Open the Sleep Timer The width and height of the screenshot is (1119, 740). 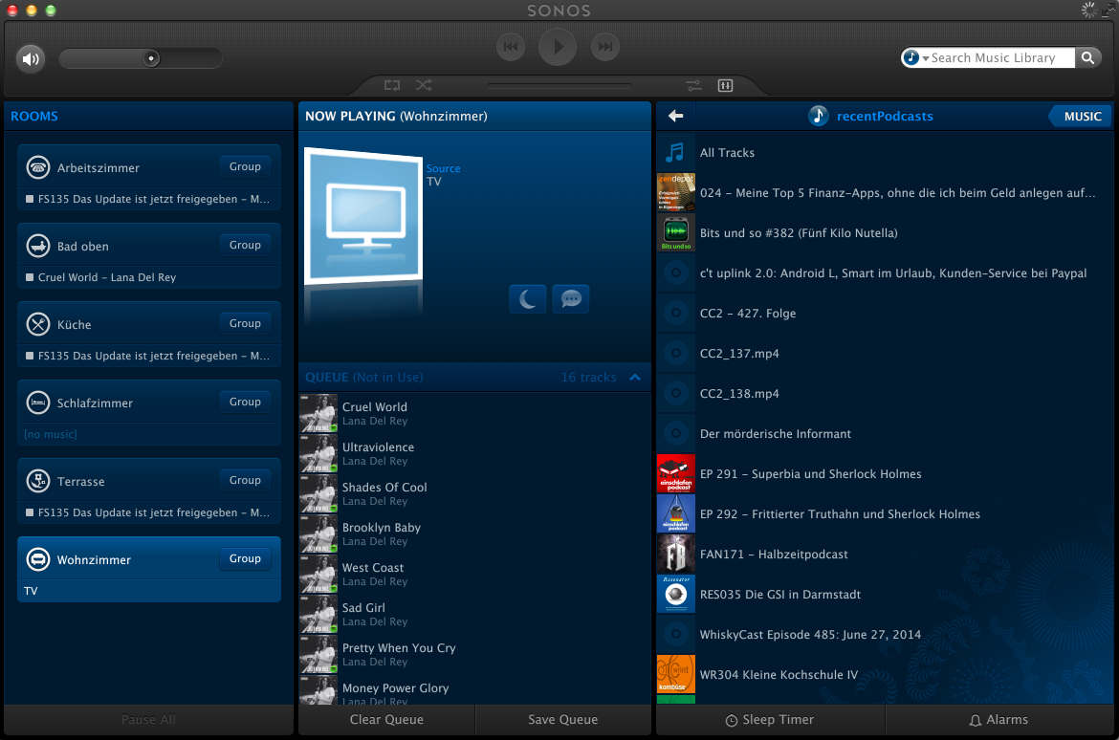click(x=770, y=719)
